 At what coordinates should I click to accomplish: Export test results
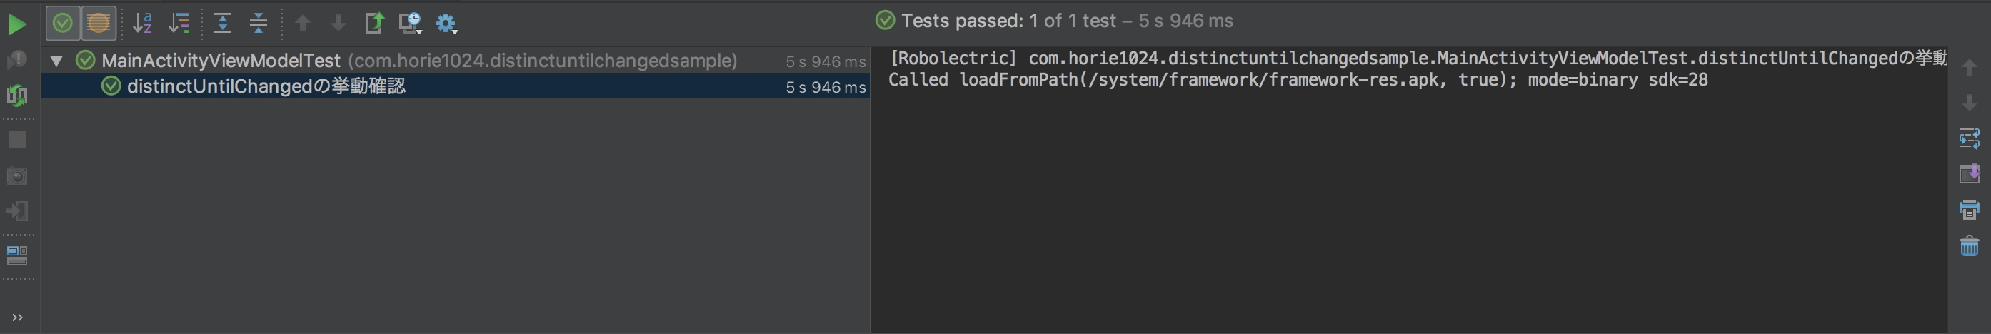pos(374,23)
